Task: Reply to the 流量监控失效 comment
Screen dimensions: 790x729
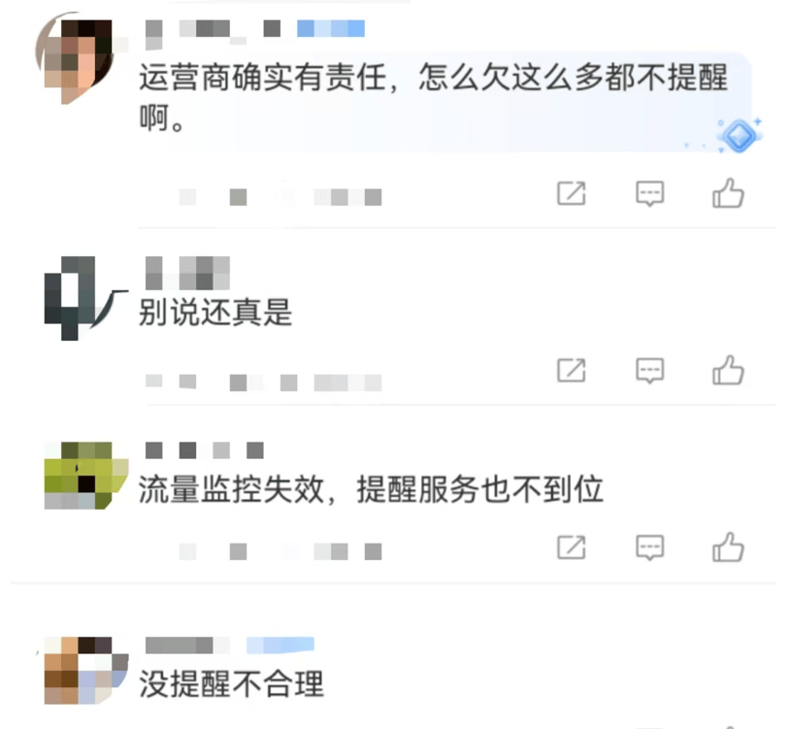Action: pos(650,547)
